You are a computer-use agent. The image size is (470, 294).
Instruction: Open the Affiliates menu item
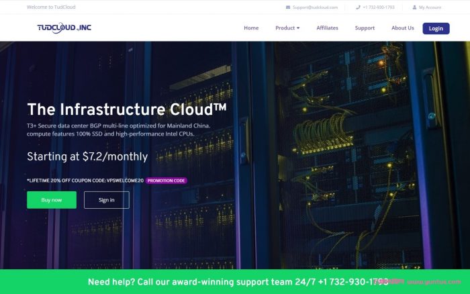point(327,28)
